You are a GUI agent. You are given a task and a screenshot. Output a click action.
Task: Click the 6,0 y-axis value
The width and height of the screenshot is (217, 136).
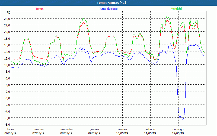point(8,78)
